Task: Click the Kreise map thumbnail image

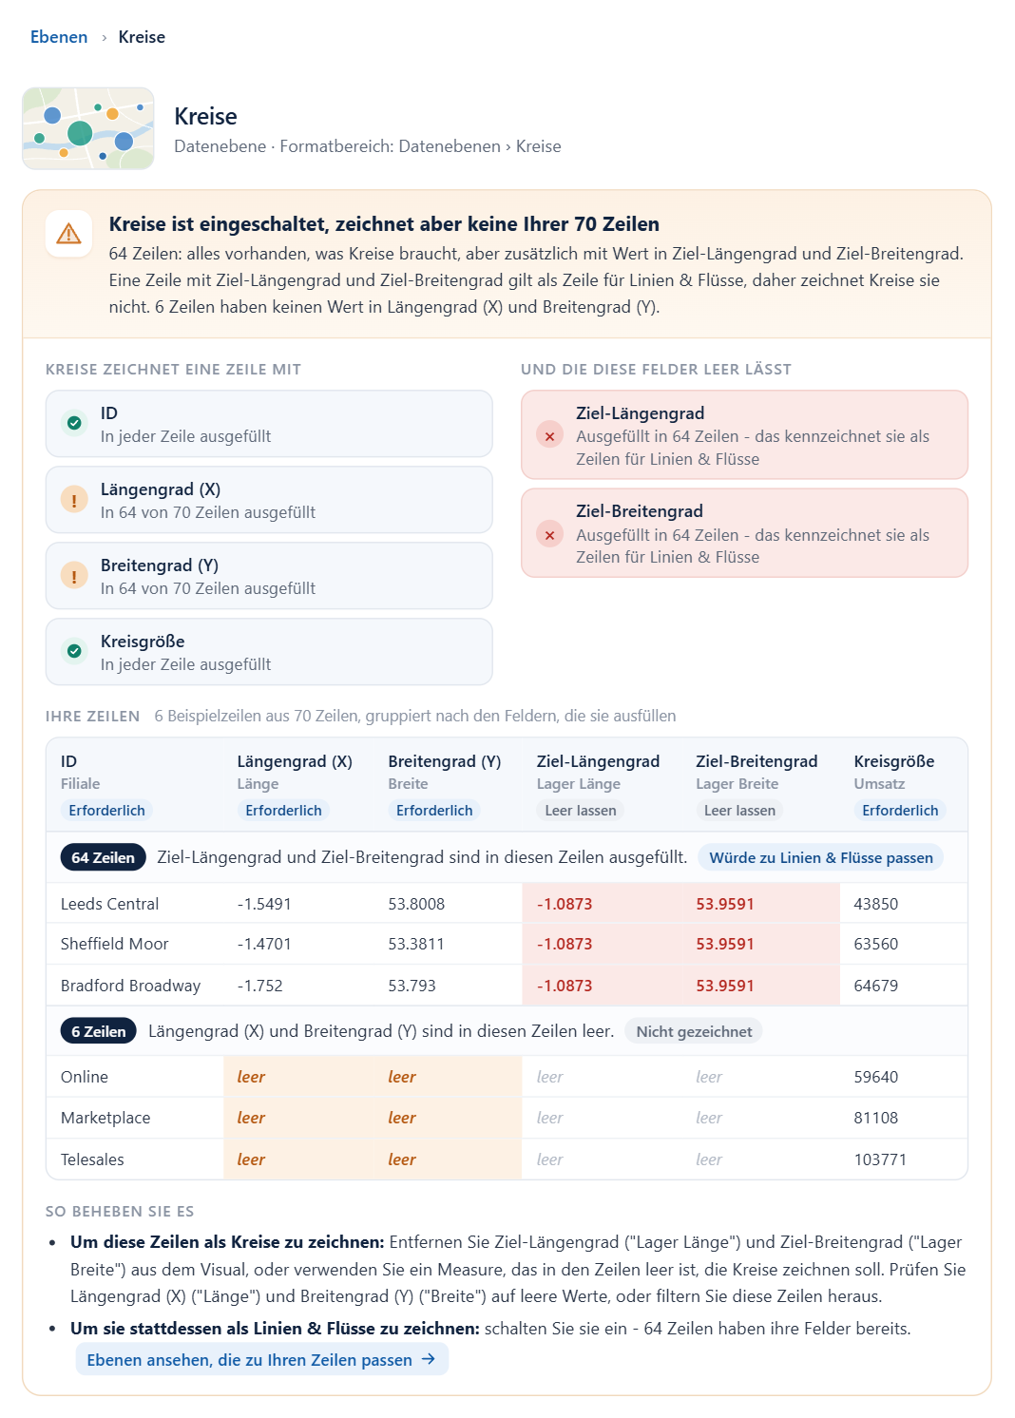Action: (x=88, y=128)
